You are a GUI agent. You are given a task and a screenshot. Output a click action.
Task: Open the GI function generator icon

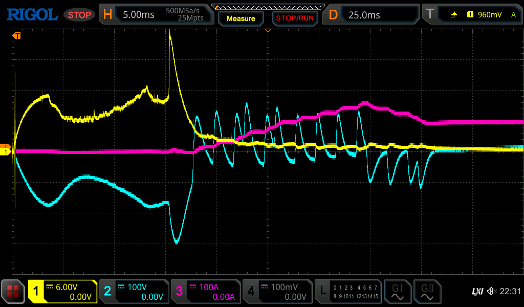coord(398,292)
